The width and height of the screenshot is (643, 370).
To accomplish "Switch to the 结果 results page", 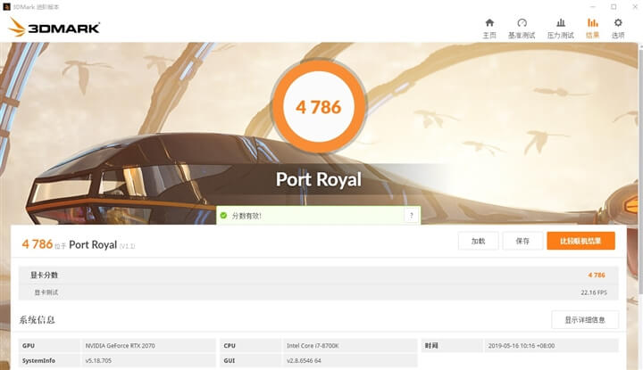I will pyautogui.click(x=592, y=28).
